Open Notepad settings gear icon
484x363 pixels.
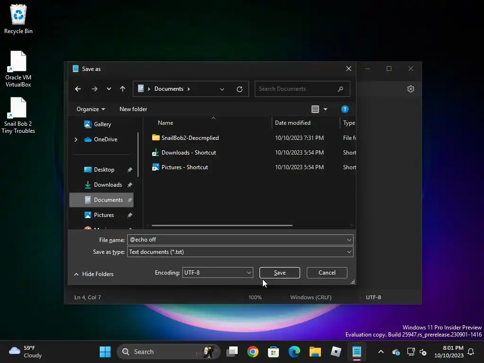coord(411,89)
